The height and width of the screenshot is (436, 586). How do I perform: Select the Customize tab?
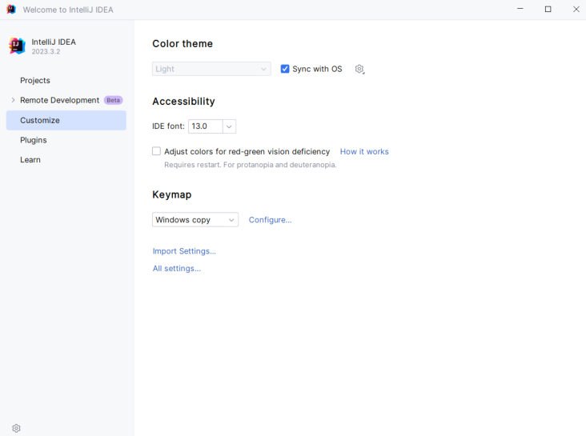66,120
